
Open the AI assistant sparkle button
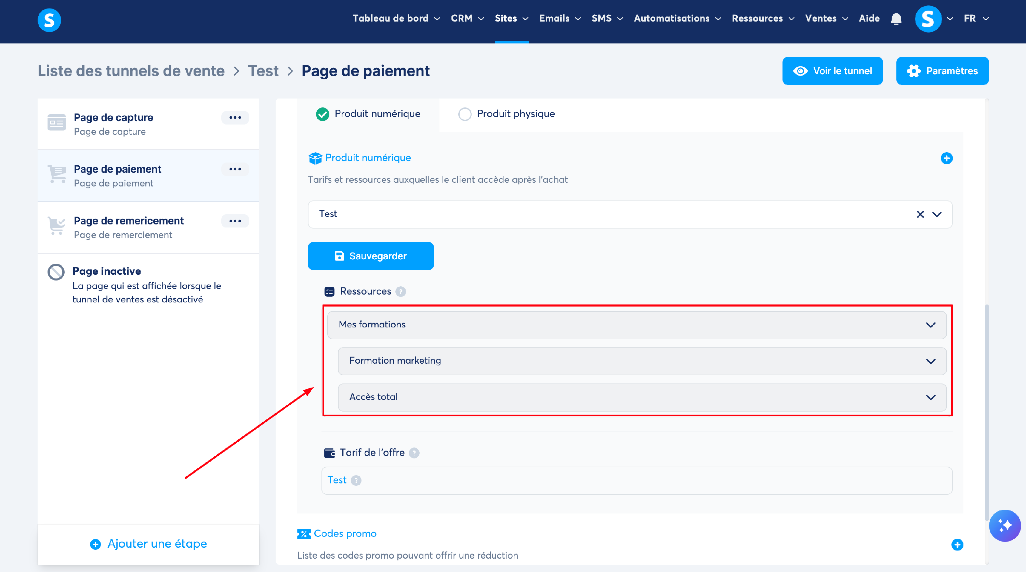pos(1004,525)
